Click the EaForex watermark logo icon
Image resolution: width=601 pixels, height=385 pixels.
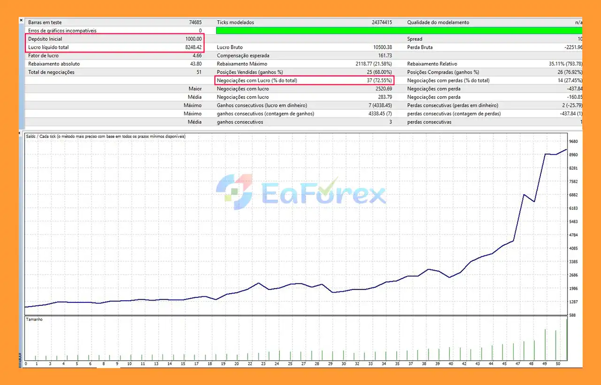tap(234, 192)
